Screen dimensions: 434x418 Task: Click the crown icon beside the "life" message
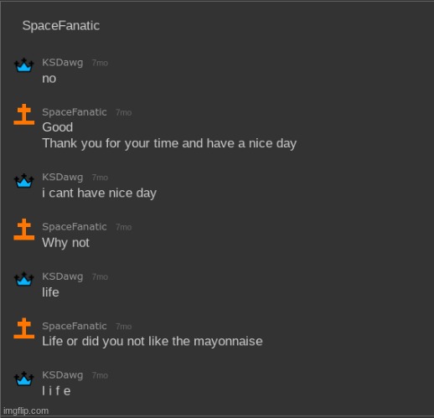[24, 279]
